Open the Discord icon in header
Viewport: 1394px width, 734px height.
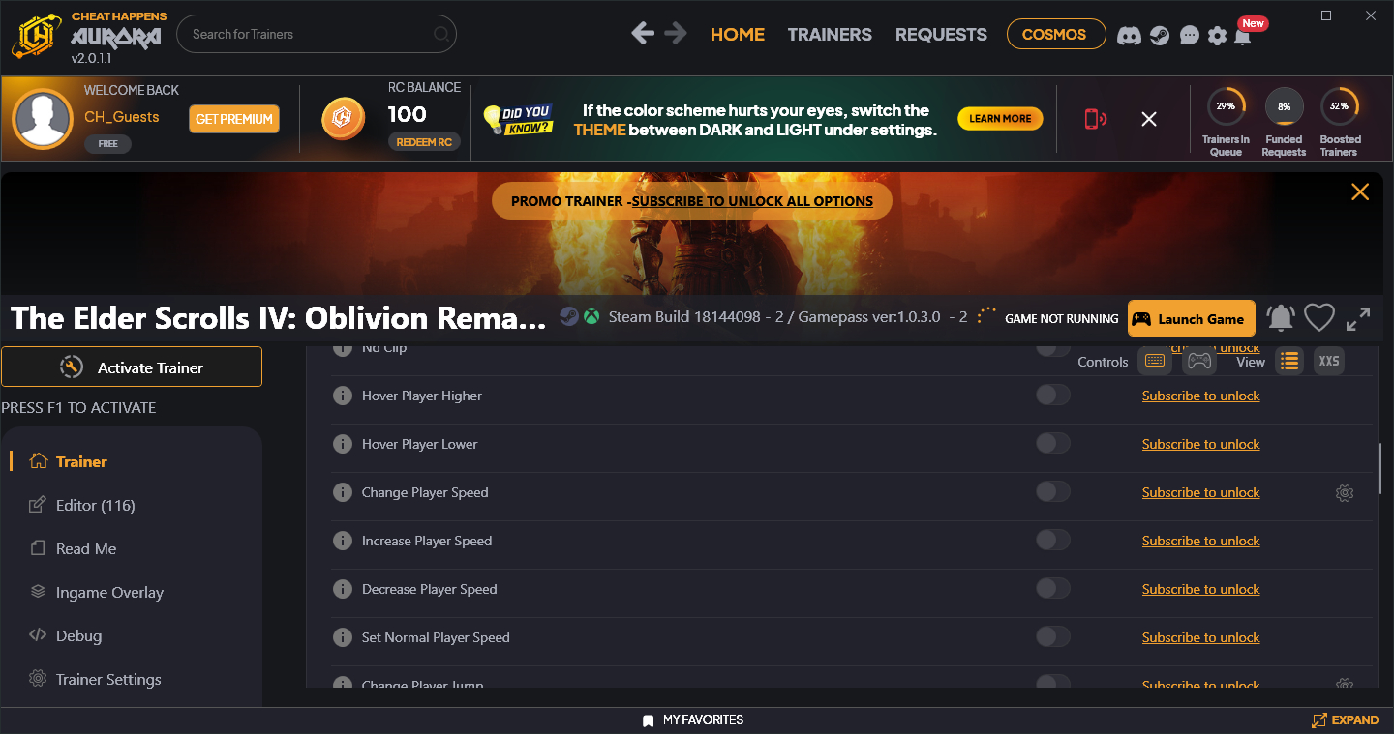pos(1129,36)
